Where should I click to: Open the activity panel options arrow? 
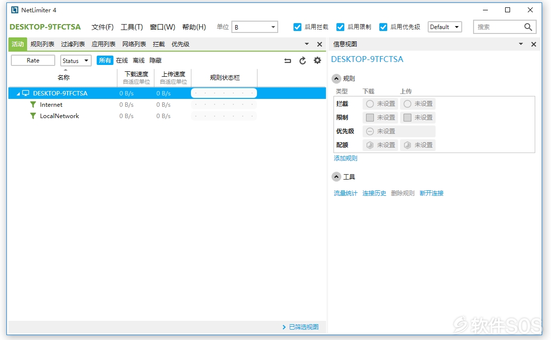(306, 44)
